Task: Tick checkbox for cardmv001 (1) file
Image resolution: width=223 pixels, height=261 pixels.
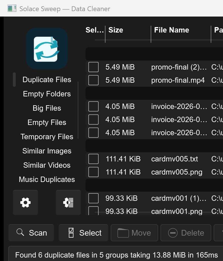Action: pos(93,198)
